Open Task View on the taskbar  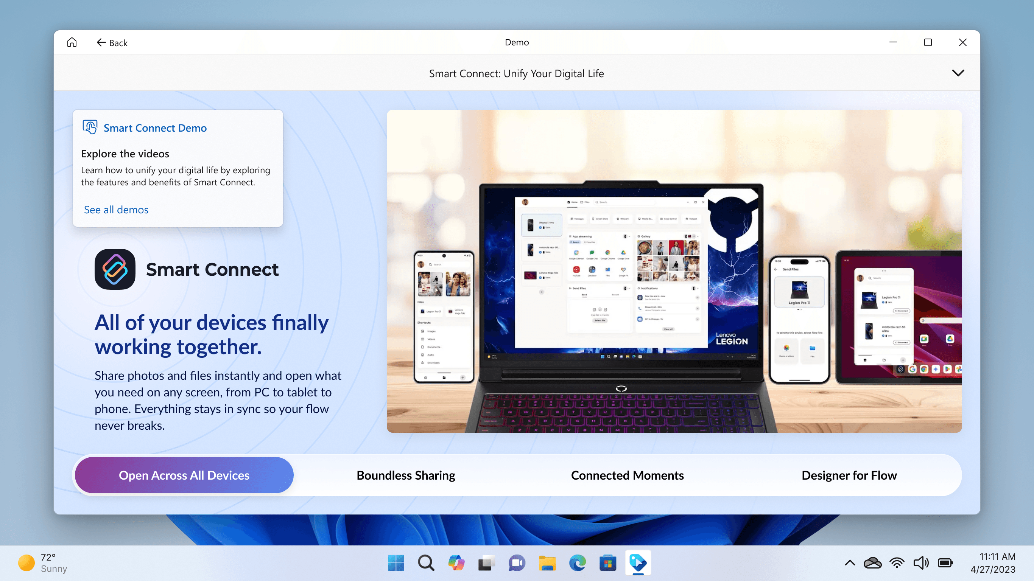(486, 563)
